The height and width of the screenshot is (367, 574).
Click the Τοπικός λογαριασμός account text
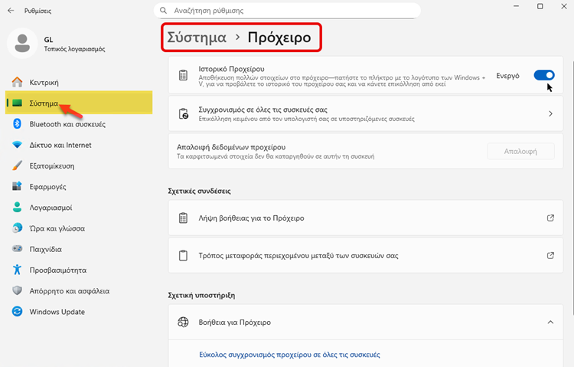[75, 49]
